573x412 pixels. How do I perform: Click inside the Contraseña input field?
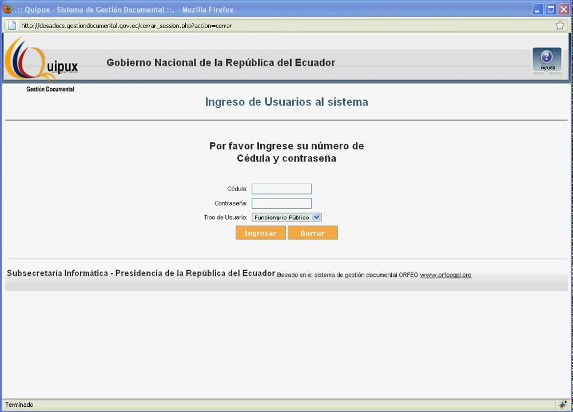pyautogui.click(x=281, y=203)
